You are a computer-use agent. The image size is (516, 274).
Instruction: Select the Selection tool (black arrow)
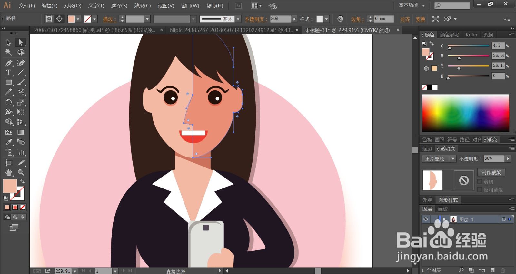tap(9, 42)
